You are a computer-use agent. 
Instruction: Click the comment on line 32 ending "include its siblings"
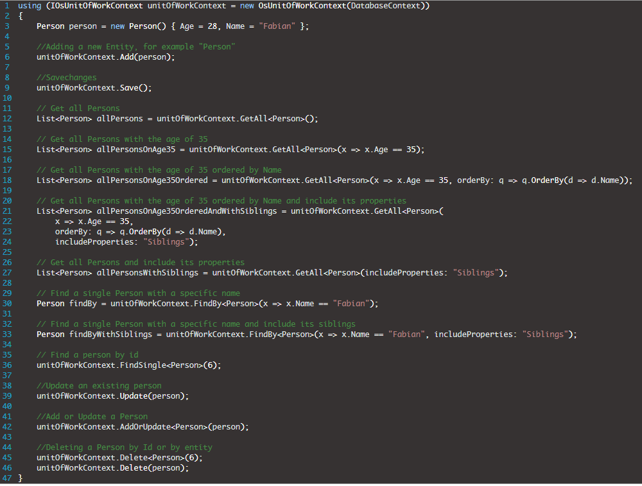(x=196, y=324)
